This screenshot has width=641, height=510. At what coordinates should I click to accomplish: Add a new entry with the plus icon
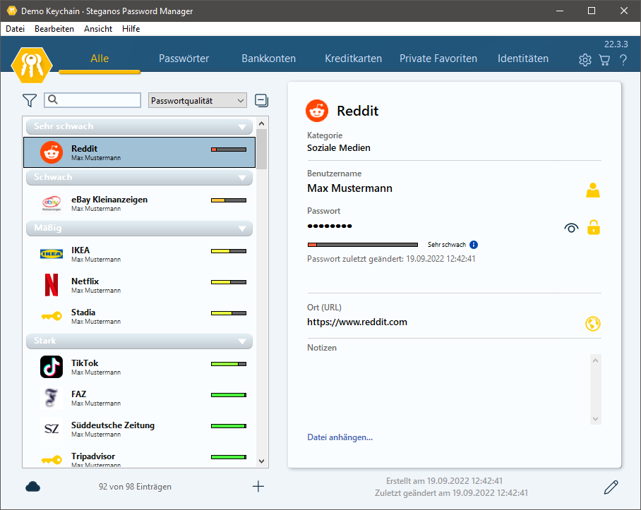(258, 486)
